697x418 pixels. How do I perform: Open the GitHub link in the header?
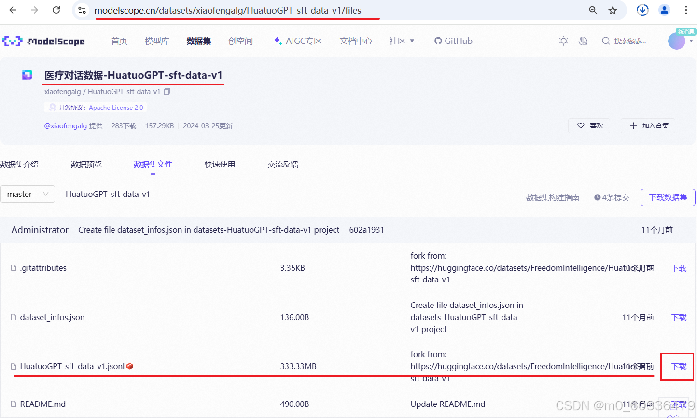453,41
